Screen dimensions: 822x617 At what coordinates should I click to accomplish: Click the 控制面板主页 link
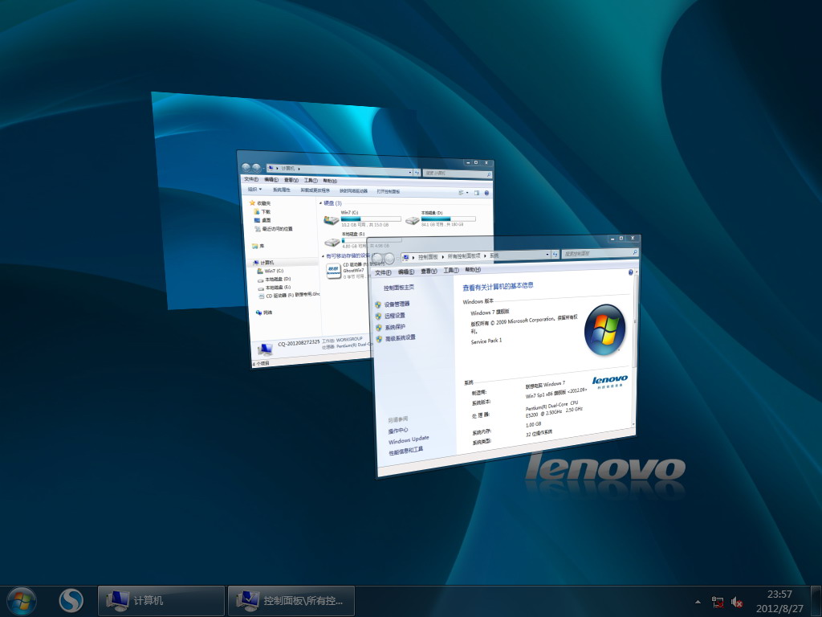point(398,288)
